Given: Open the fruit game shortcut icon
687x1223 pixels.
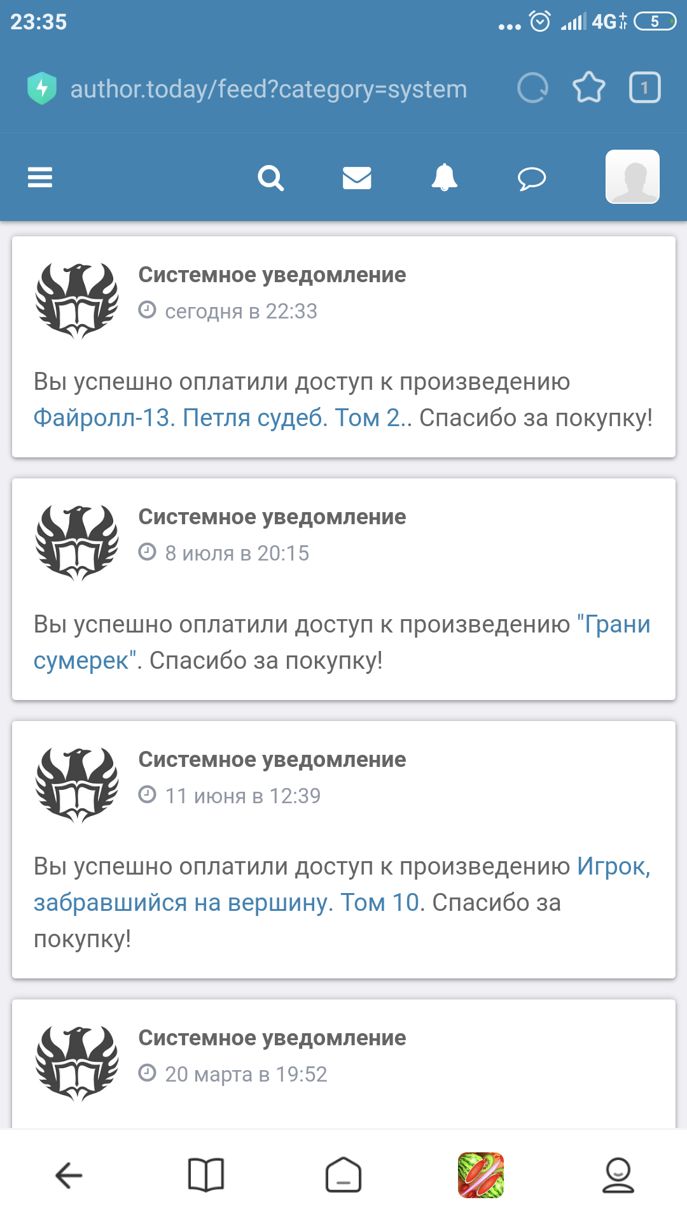Looking at the screenshot, I should click(x=481, y=1175).
